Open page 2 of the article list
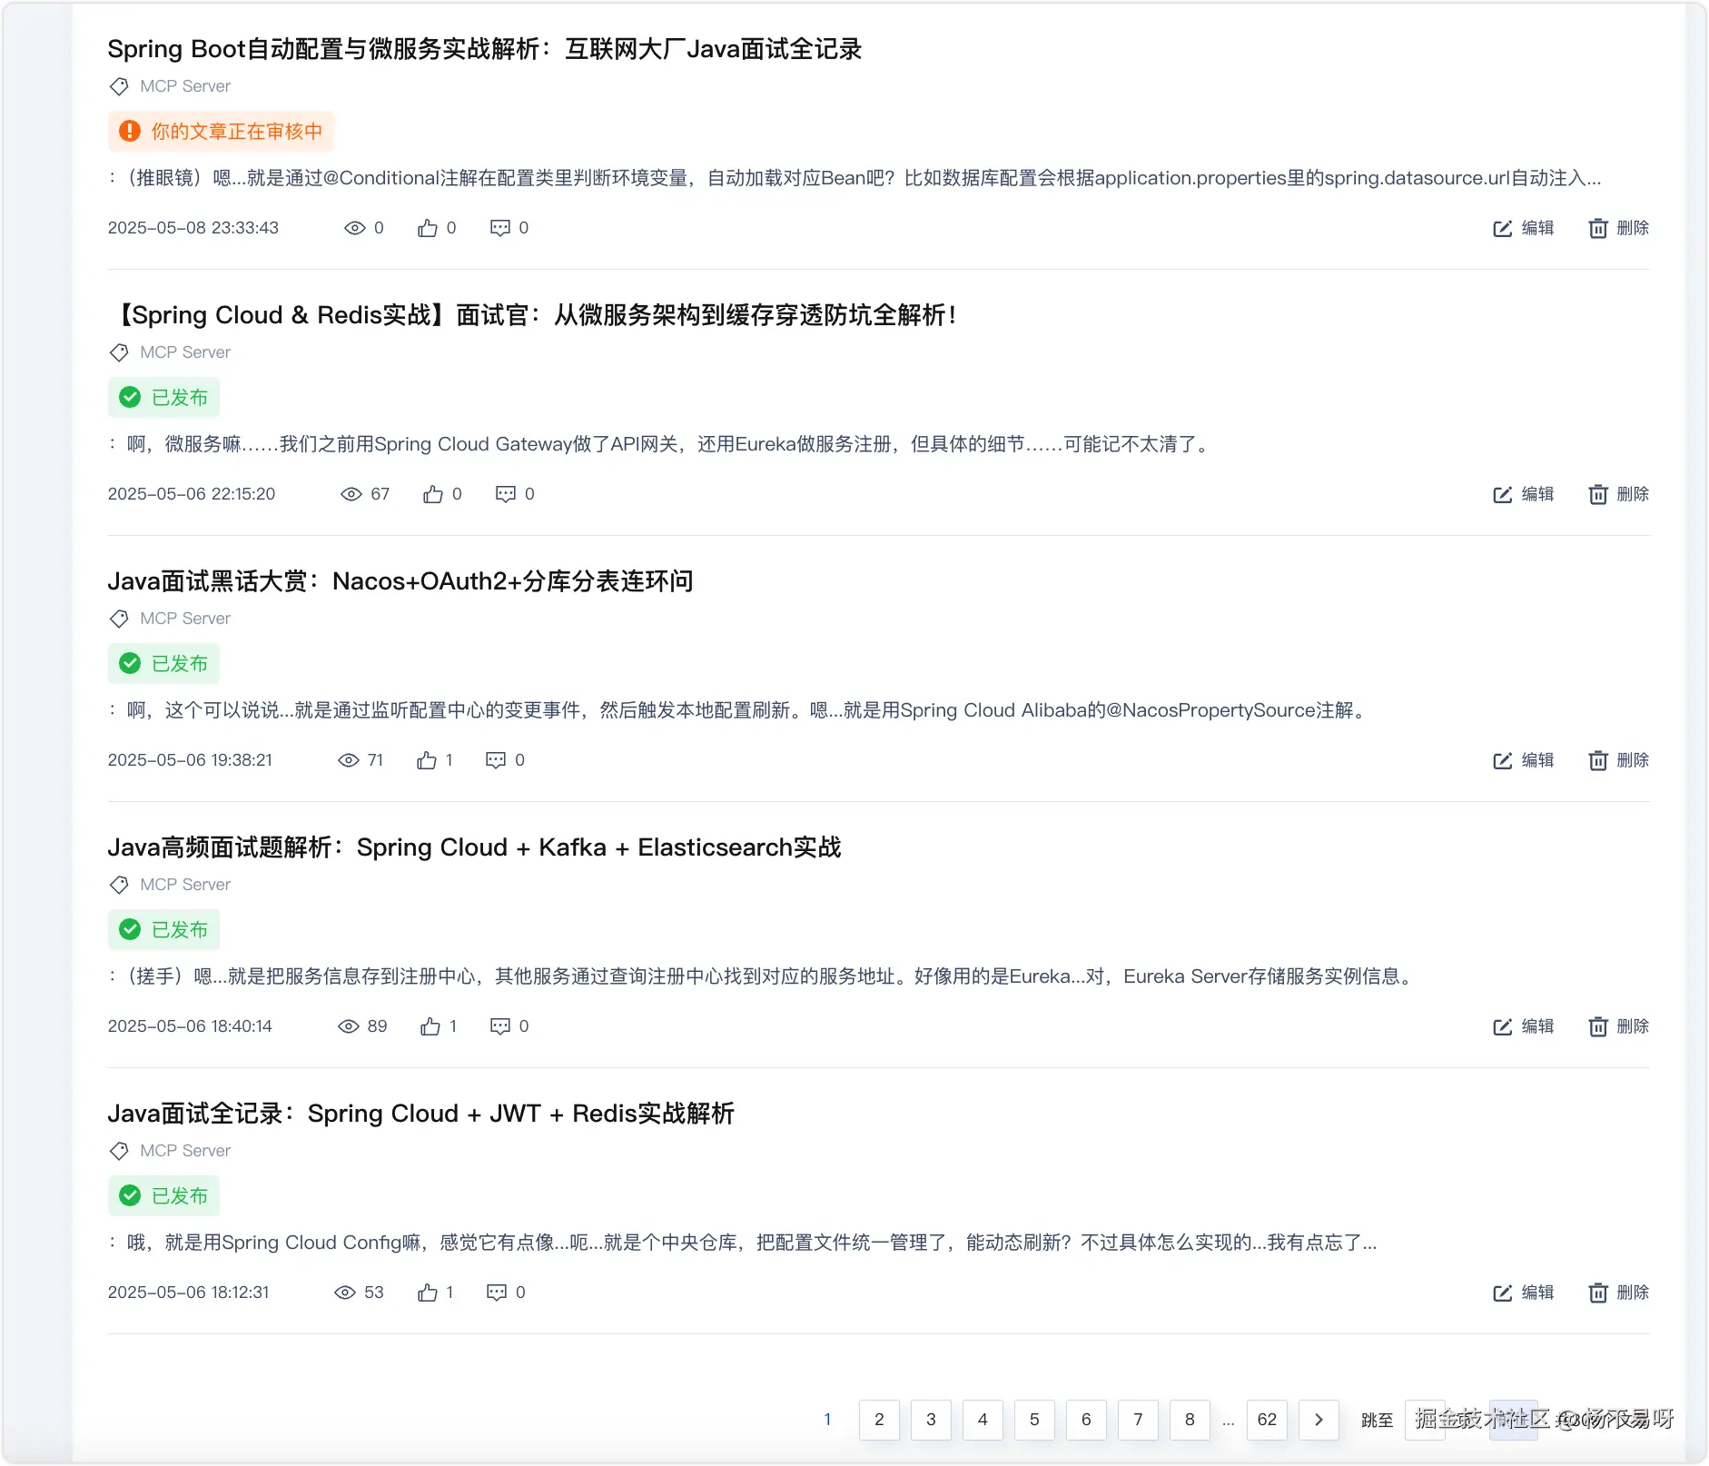The image size is (1709, 1466). (879, 1420)
